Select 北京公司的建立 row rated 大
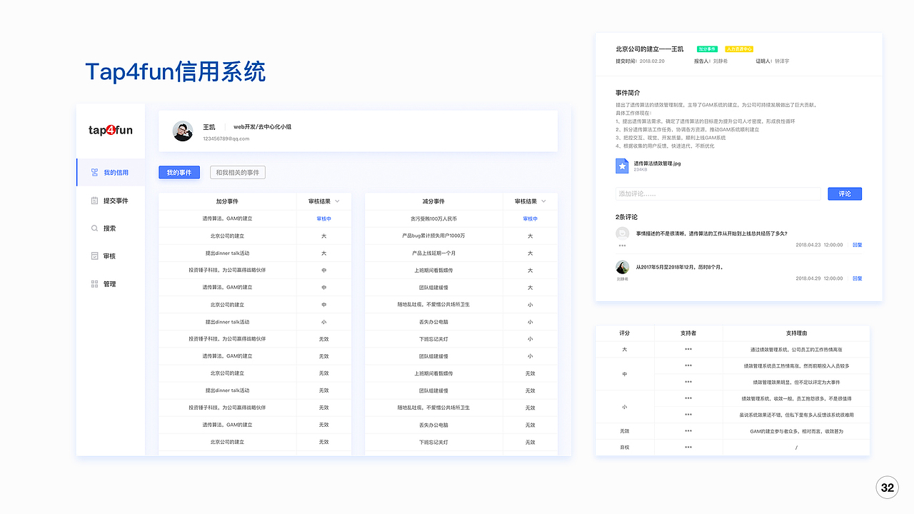 [x=255, y=236]
